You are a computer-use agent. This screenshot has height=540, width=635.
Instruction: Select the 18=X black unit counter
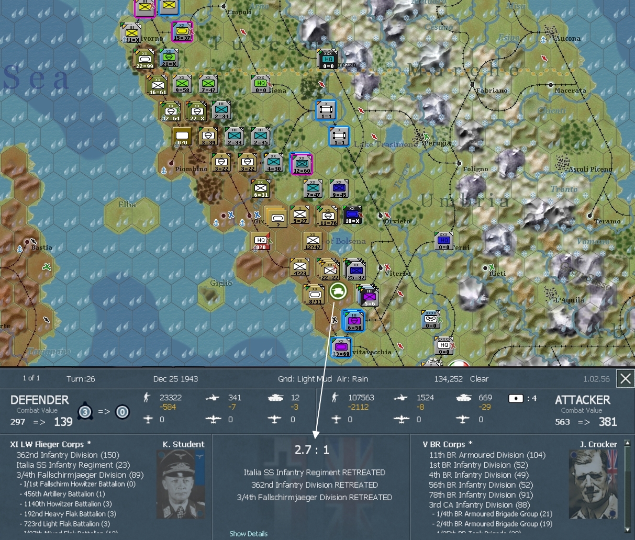coord(352,215)
